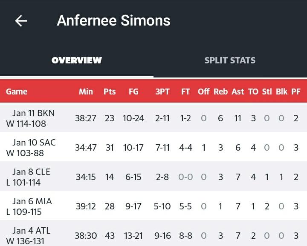
Task: Open the Jan 10 SAC game row
Action: pos(153,147)
